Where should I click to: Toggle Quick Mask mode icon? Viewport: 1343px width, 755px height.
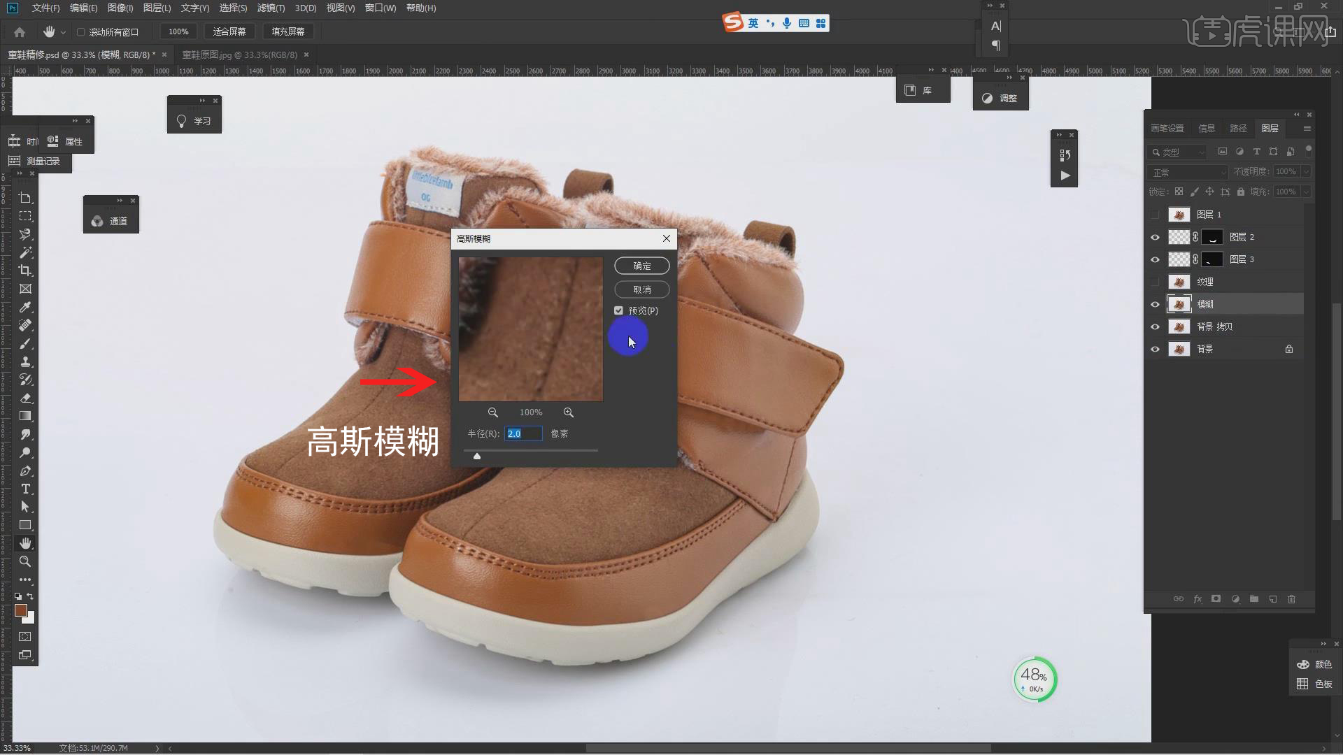25,637
